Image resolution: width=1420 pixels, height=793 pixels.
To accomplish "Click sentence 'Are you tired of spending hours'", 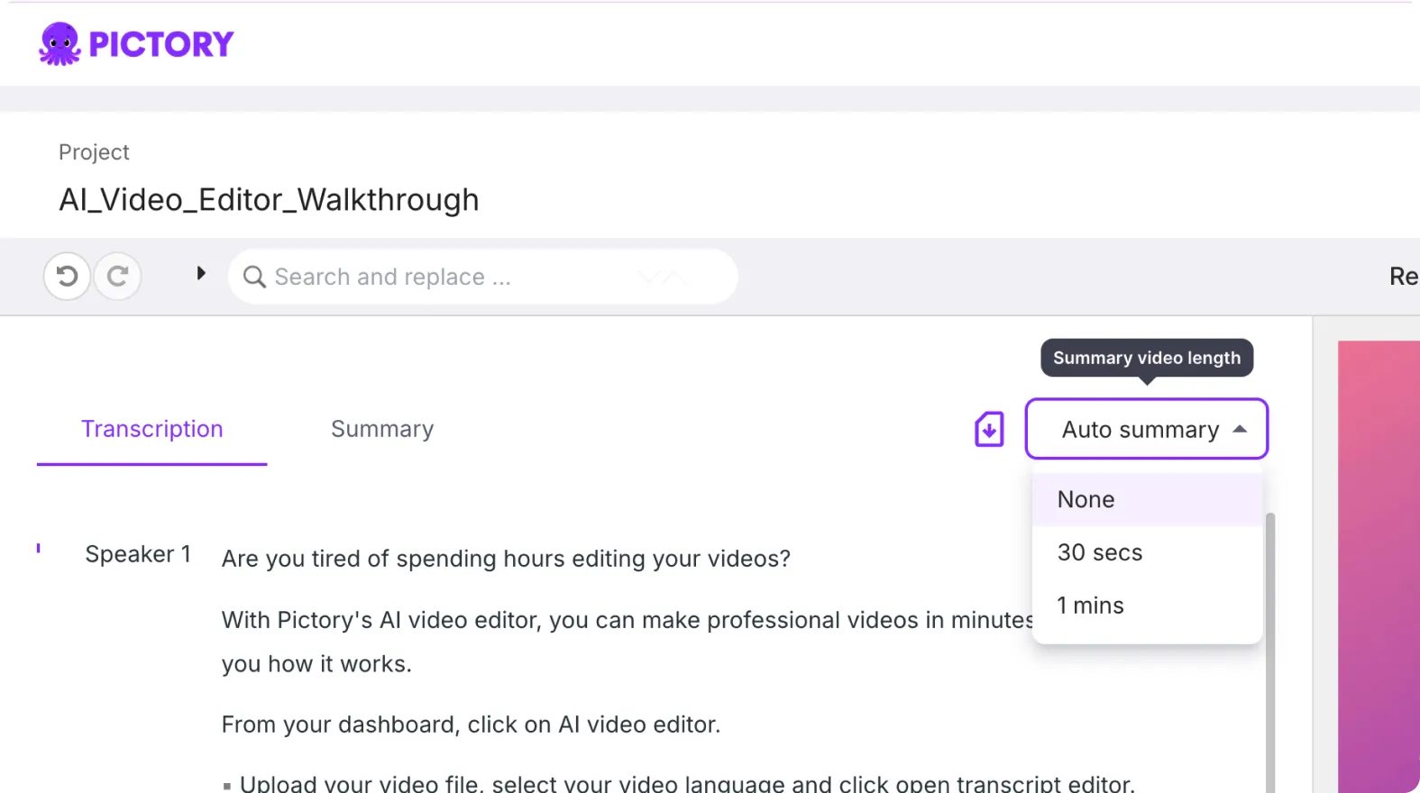I will pos(506,559).
